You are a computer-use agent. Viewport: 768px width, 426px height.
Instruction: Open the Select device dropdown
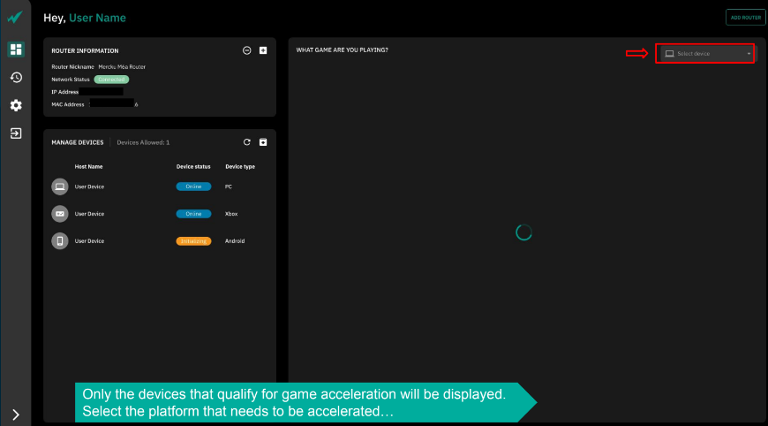(704, 54)
